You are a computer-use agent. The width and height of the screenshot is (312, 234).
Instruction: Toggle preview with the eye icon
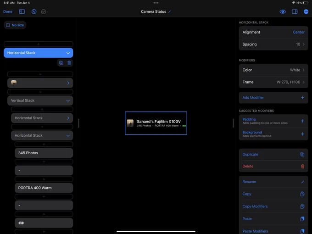click(283, 11)
